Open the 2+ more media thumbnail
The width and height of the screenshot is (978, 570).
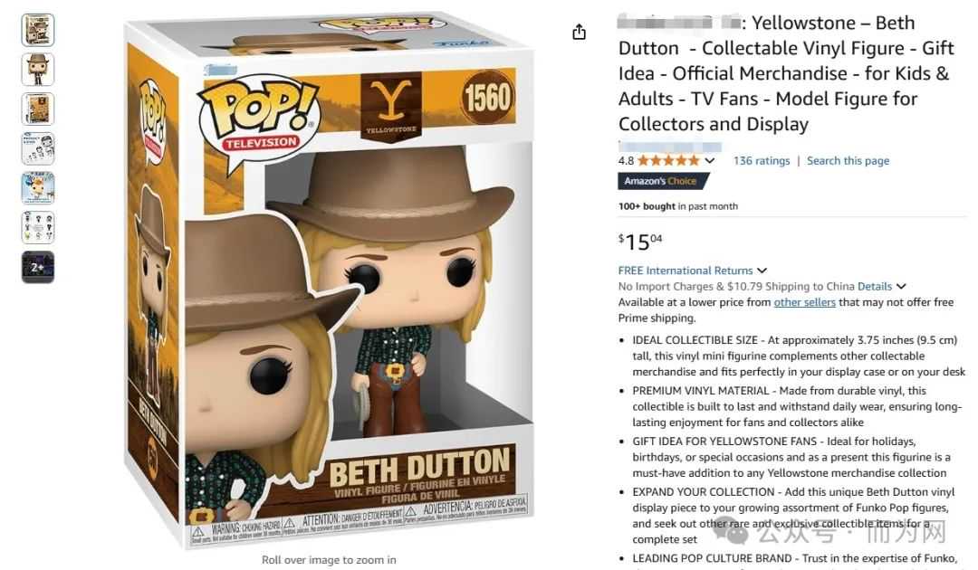38,267
